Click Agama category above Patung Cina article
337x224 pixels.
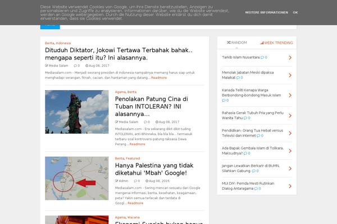pyautogui.click(x=120, y=92)
